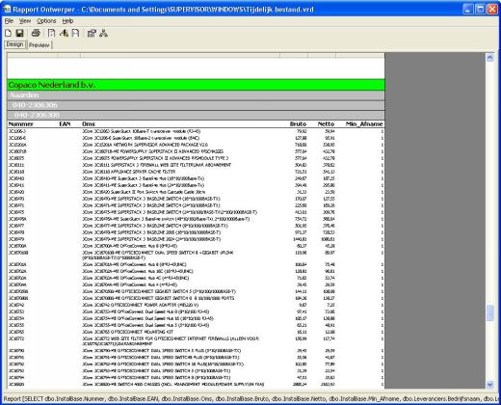Switch to the Preview tab
The image size is (501, 405).
39,45
